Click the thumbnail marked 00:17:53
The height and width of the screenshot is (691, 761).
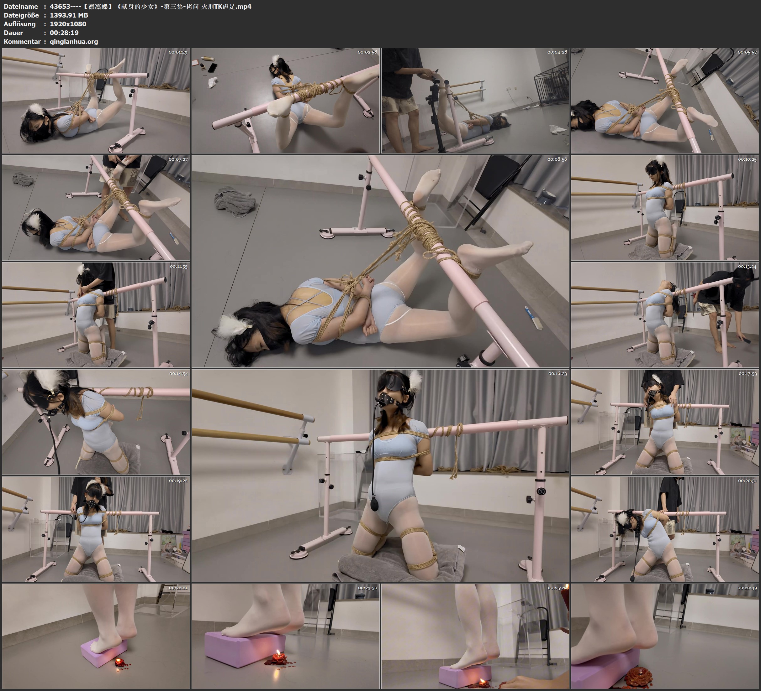click(665, 422)
